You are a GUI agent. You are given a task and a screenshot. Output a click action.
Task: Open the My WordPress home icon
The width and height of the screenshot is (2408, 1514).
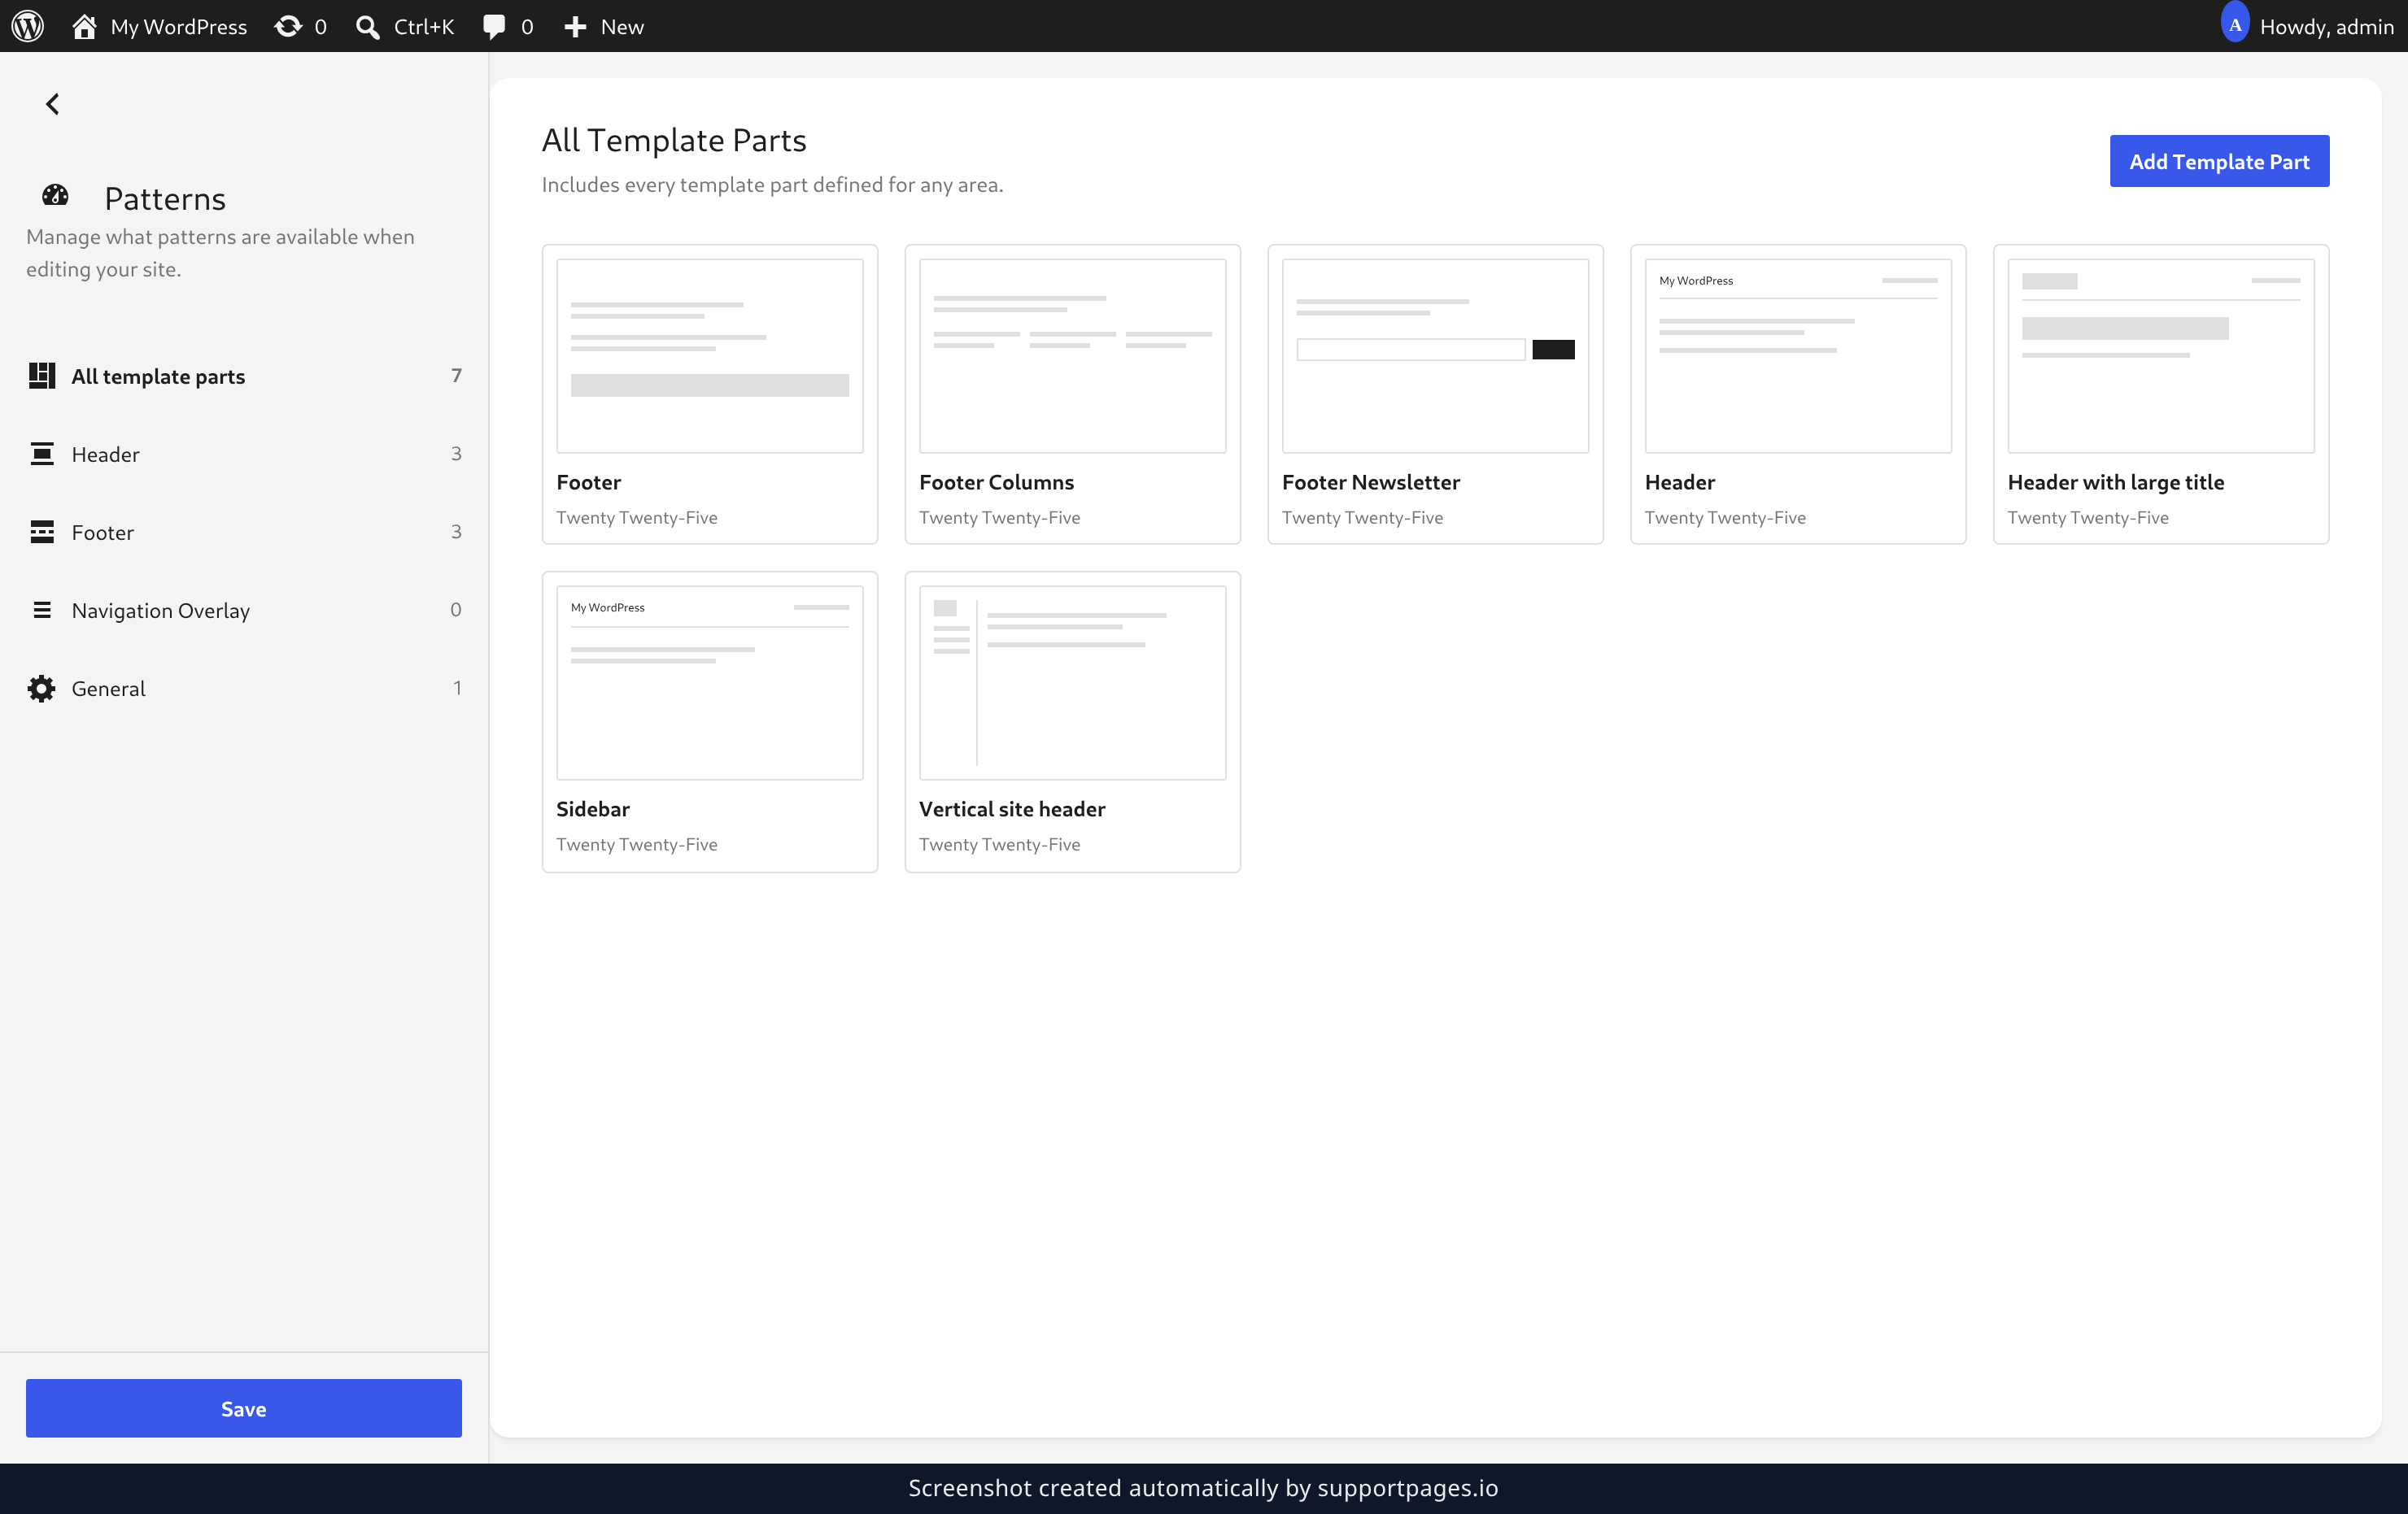click(84, 26)
